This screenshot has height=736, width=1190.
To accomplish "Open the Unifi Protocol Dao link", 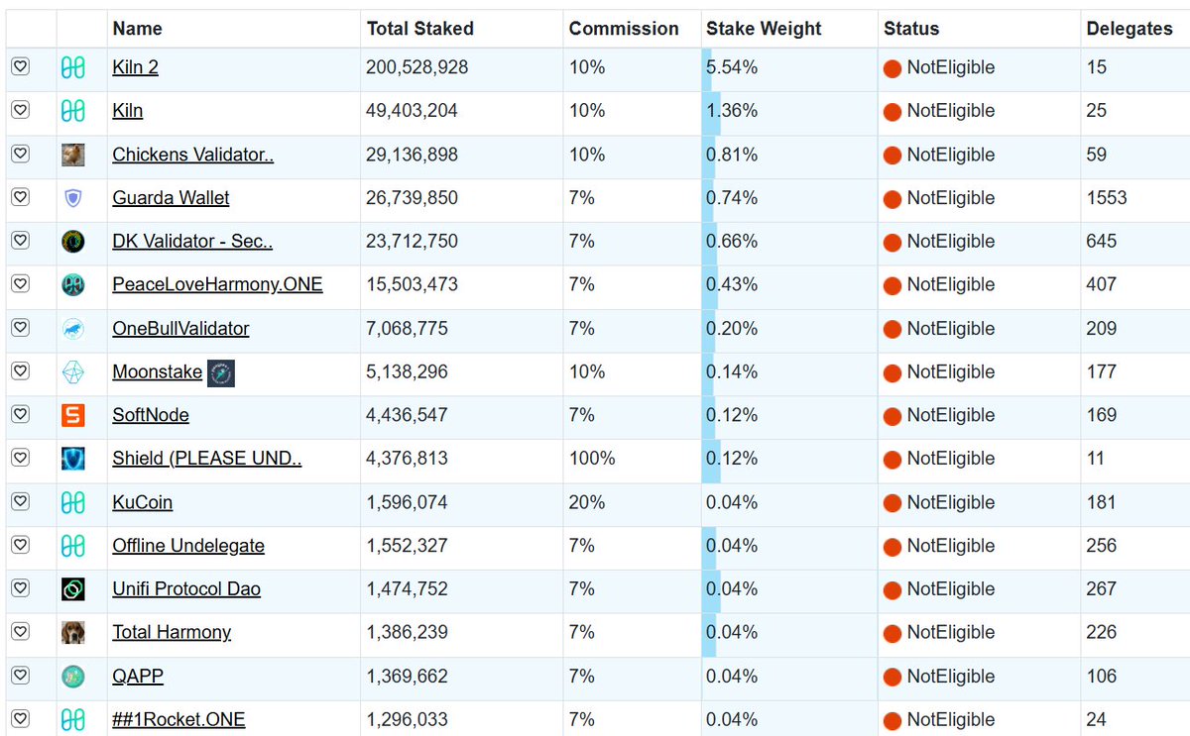I will click(x=186, y=588).
